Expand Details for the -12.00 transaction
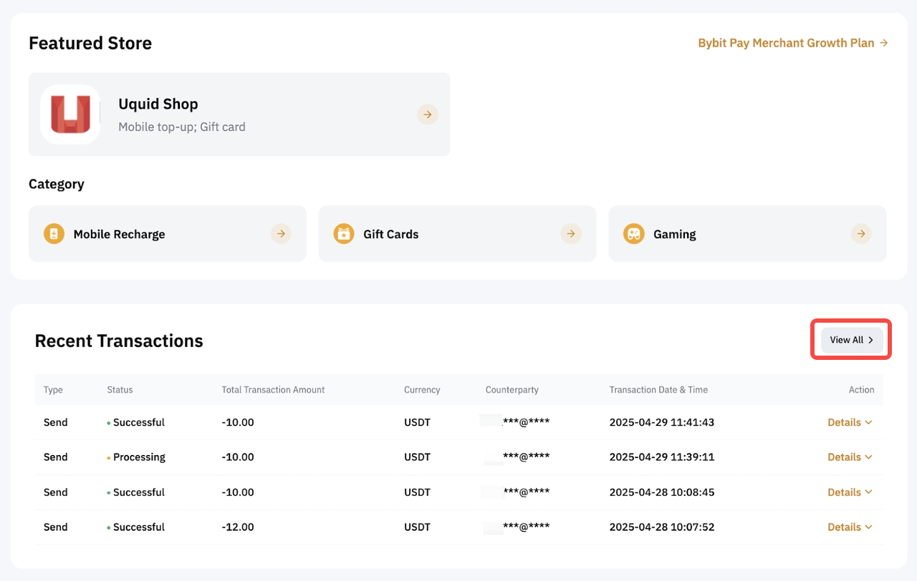 (850, 527)
